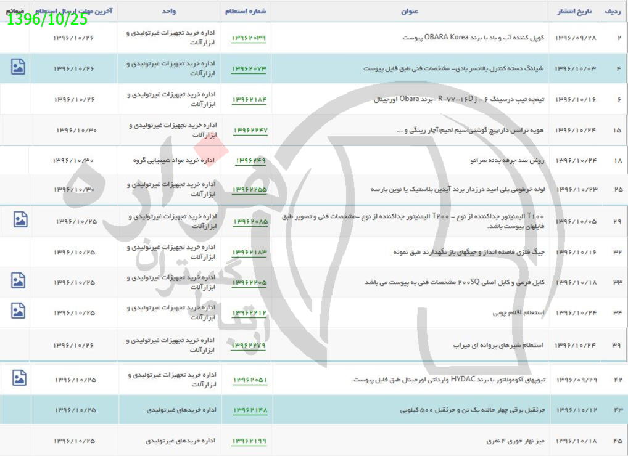Click inquiry number link in row 15
The image size is (628, 456).
(x=250, y=131)
